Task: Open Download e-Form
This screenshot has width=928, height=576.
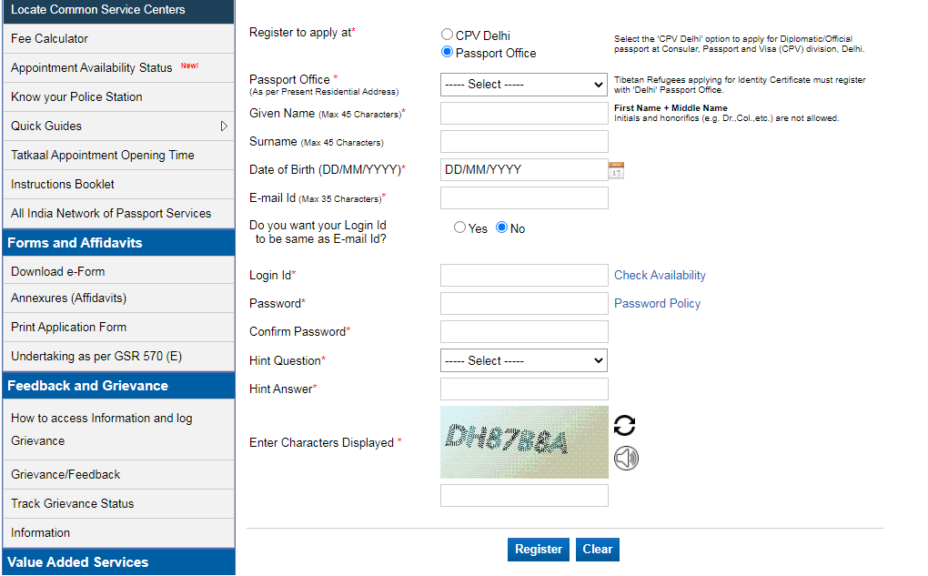Action: point(118,271)
